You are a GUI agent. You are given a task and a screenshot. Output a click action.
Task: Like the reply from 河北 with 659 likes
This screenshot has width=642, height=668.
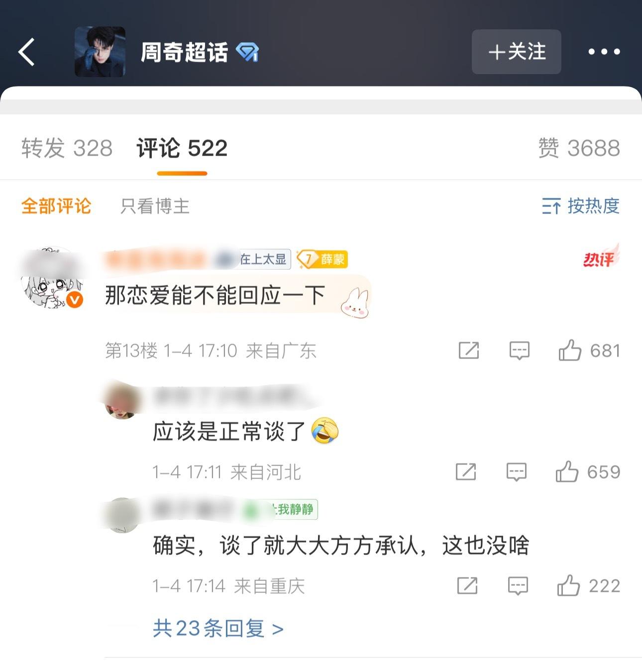(x=567, y=472)
